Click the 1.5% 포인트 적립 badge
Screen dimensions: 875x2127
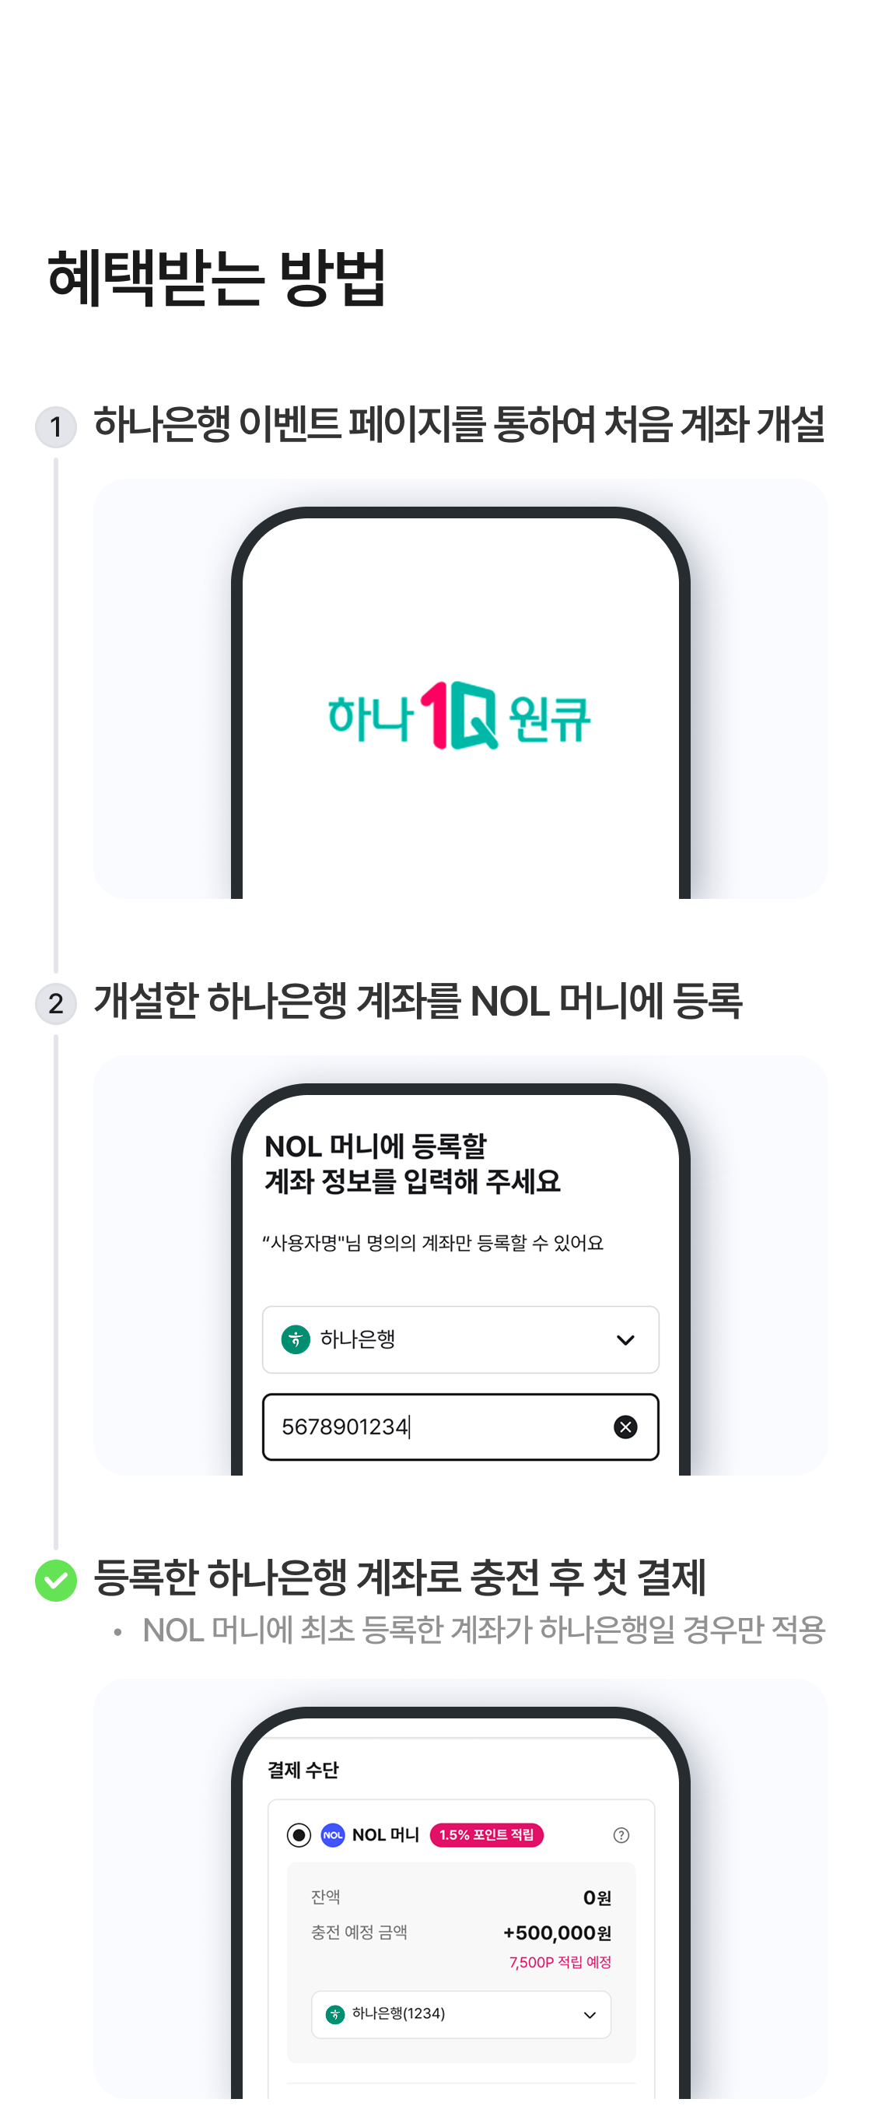[x=487, y=1834]
